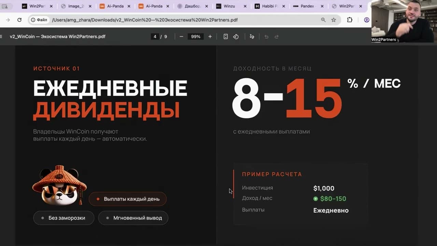Switch to the Habibi tab
The width and height of the screenshot is (437, 246).
pyautogui.click(x=270, y=6)
